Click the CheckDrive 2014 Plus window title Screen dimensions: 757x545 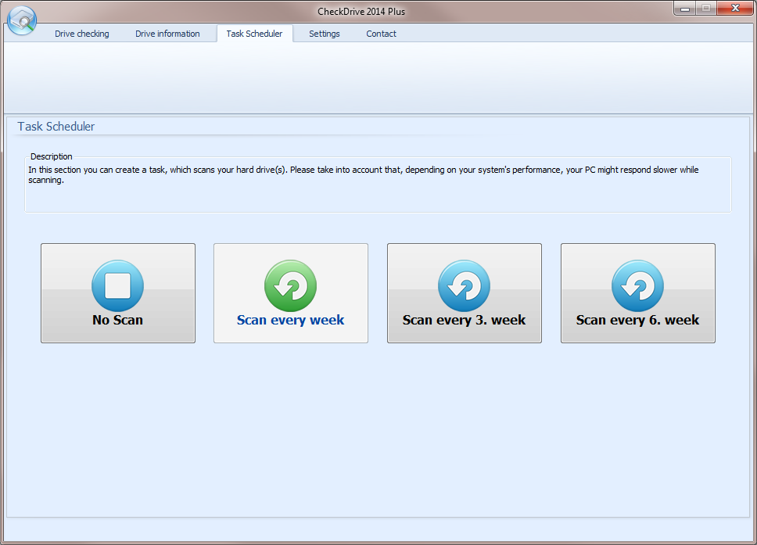361,12
